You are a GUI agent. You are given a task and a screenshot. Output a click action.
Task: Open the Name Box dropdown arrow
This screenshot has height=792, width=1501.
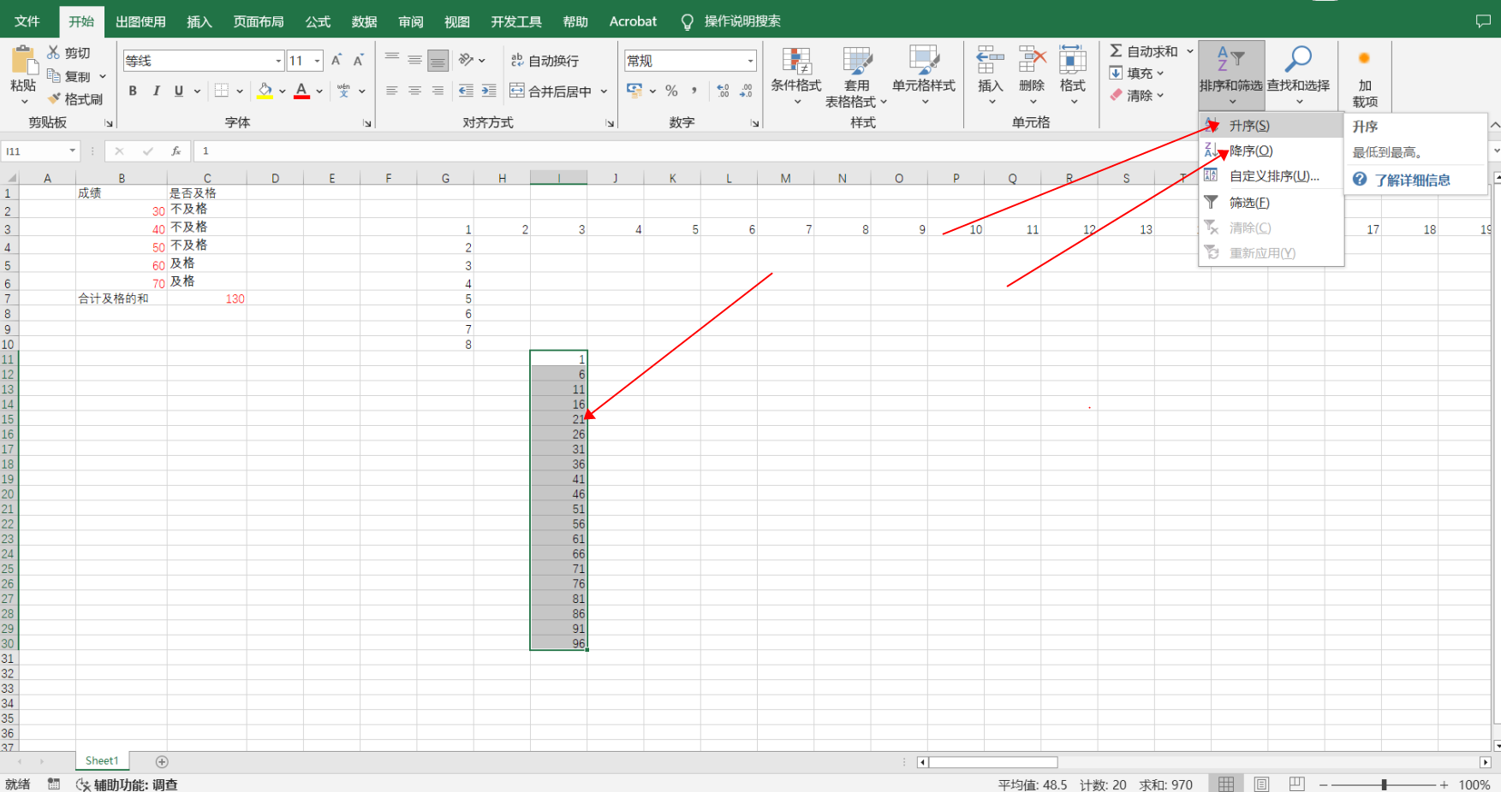(72, 151)
